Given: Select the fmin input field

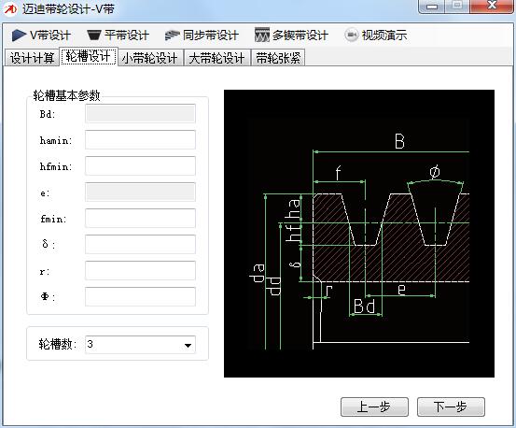Looking at the screenshot, I should 140,218.
